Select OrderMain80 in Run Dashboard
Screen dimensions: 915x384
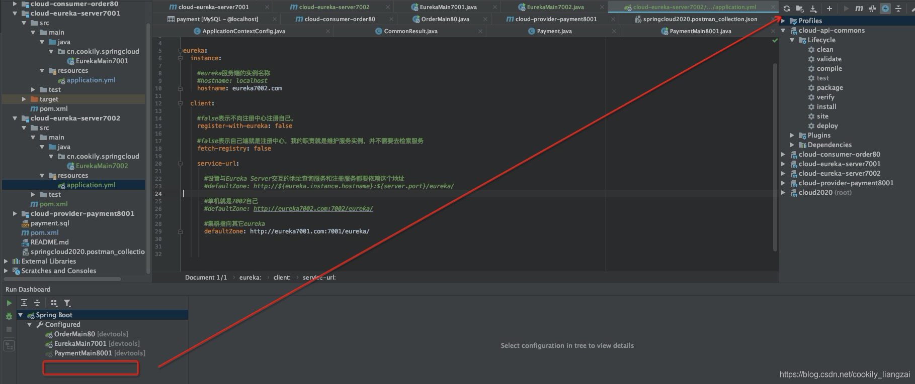(74, 334)
